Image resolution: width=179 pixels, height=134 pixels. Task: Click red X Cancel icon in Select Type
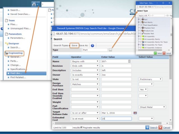click(164, 53)
